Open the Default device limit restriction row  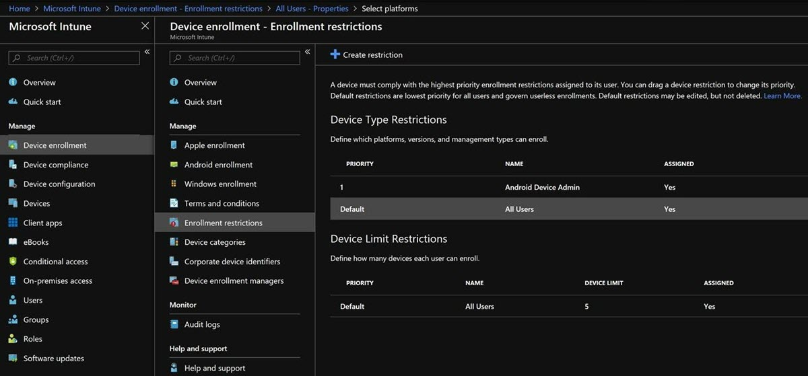pyautogui.click(x=569, y=306)
